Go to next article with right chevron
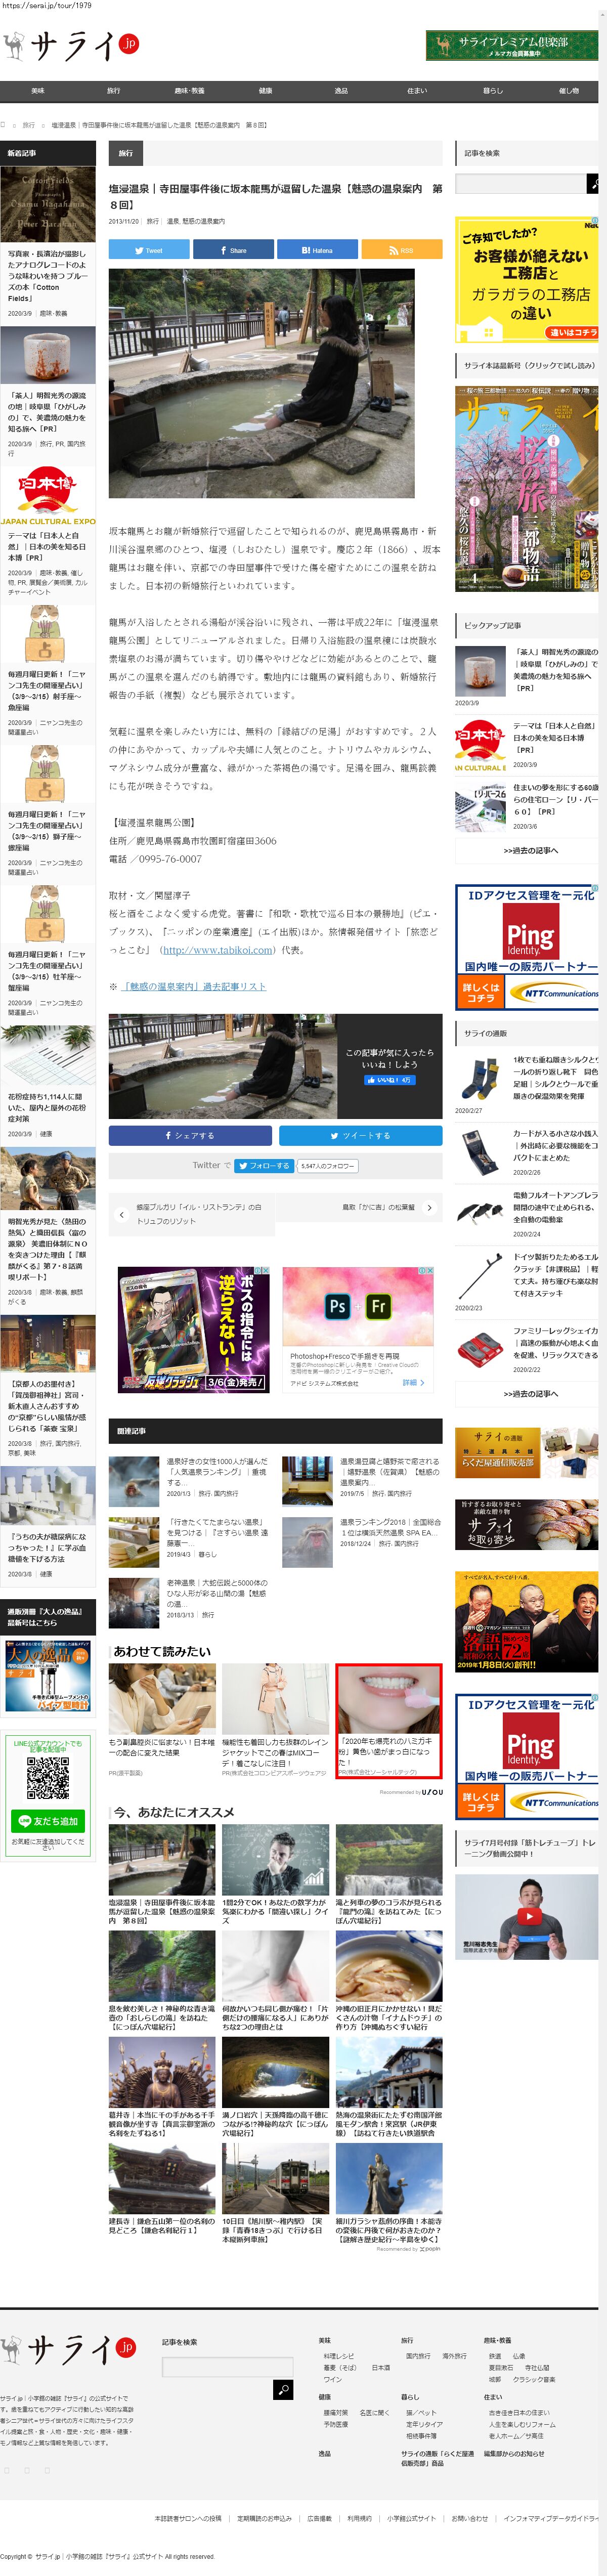The width and height of the screenshot is (607, 2576). (x=430, y=1208)
